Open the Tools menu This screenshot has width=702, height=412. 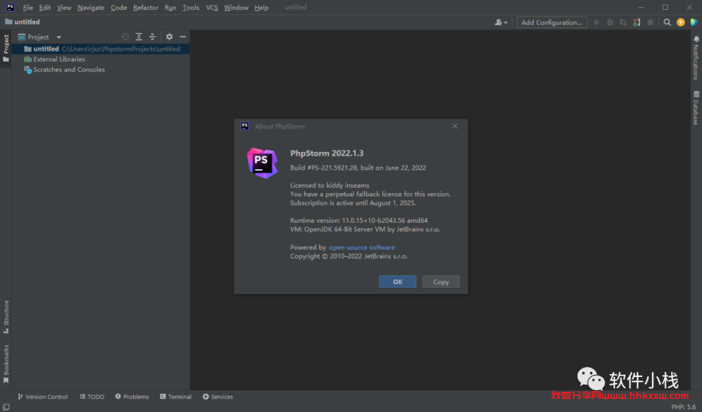(190, 8)
